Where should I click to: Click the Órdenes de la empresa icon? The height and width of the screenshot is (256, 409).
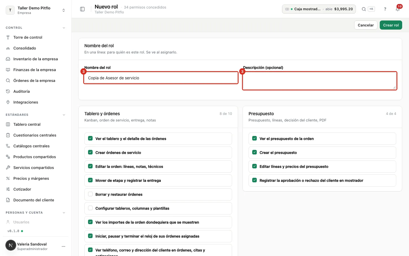click(8, 80)
